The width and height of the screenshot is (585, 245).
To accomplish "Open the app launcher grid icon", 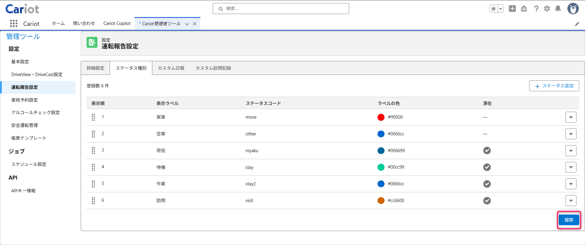I will pyautogui.click(x=14, y=23).
